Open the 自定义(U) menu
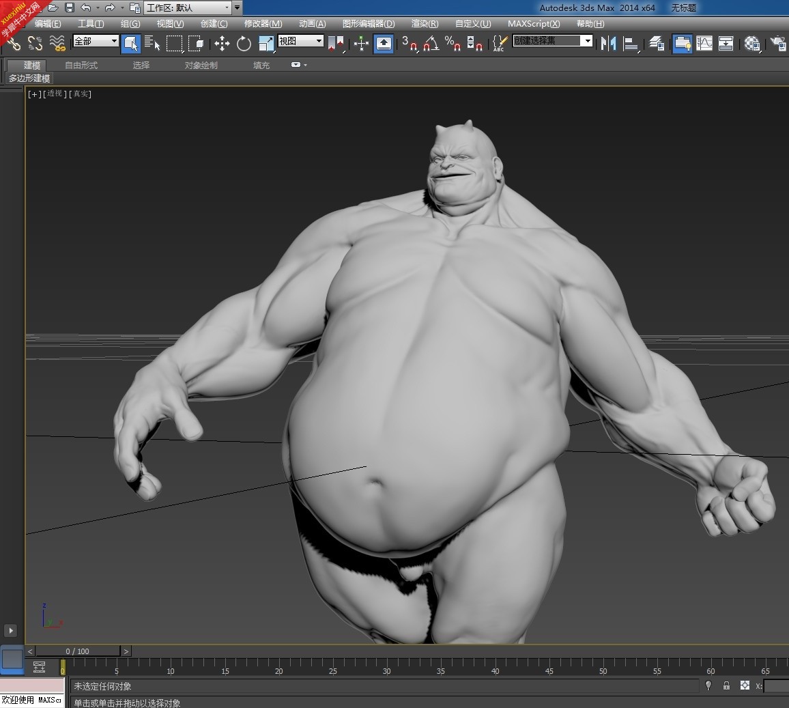Screen dimensions: 789x708 coord(472,24)
